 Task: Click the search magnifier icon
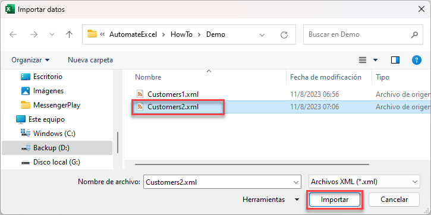pos(414,34)
